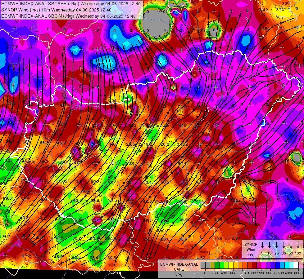Click the 1500 tick on CAPE color scale

tap(261, 273)
